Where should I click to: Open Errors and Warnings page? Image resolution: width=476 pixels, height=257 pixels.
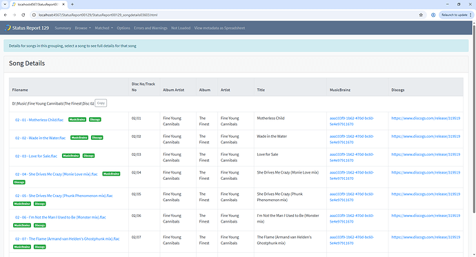(x=150, y=28)
